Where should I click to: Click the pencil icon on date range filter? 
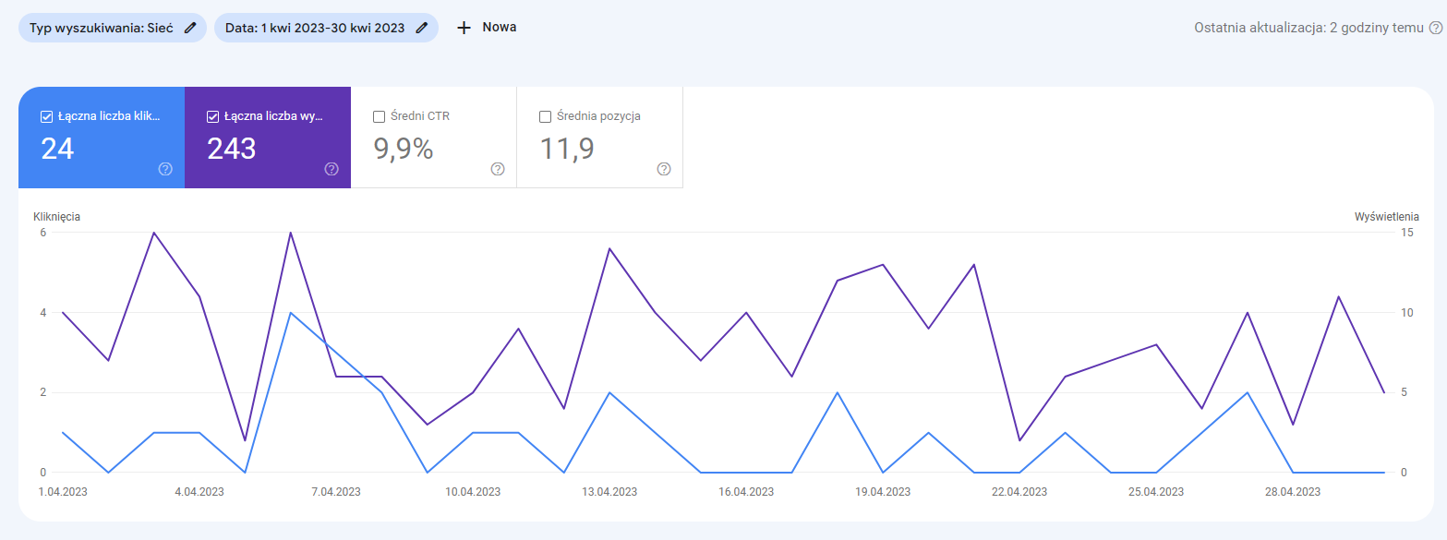pos(422,28)
